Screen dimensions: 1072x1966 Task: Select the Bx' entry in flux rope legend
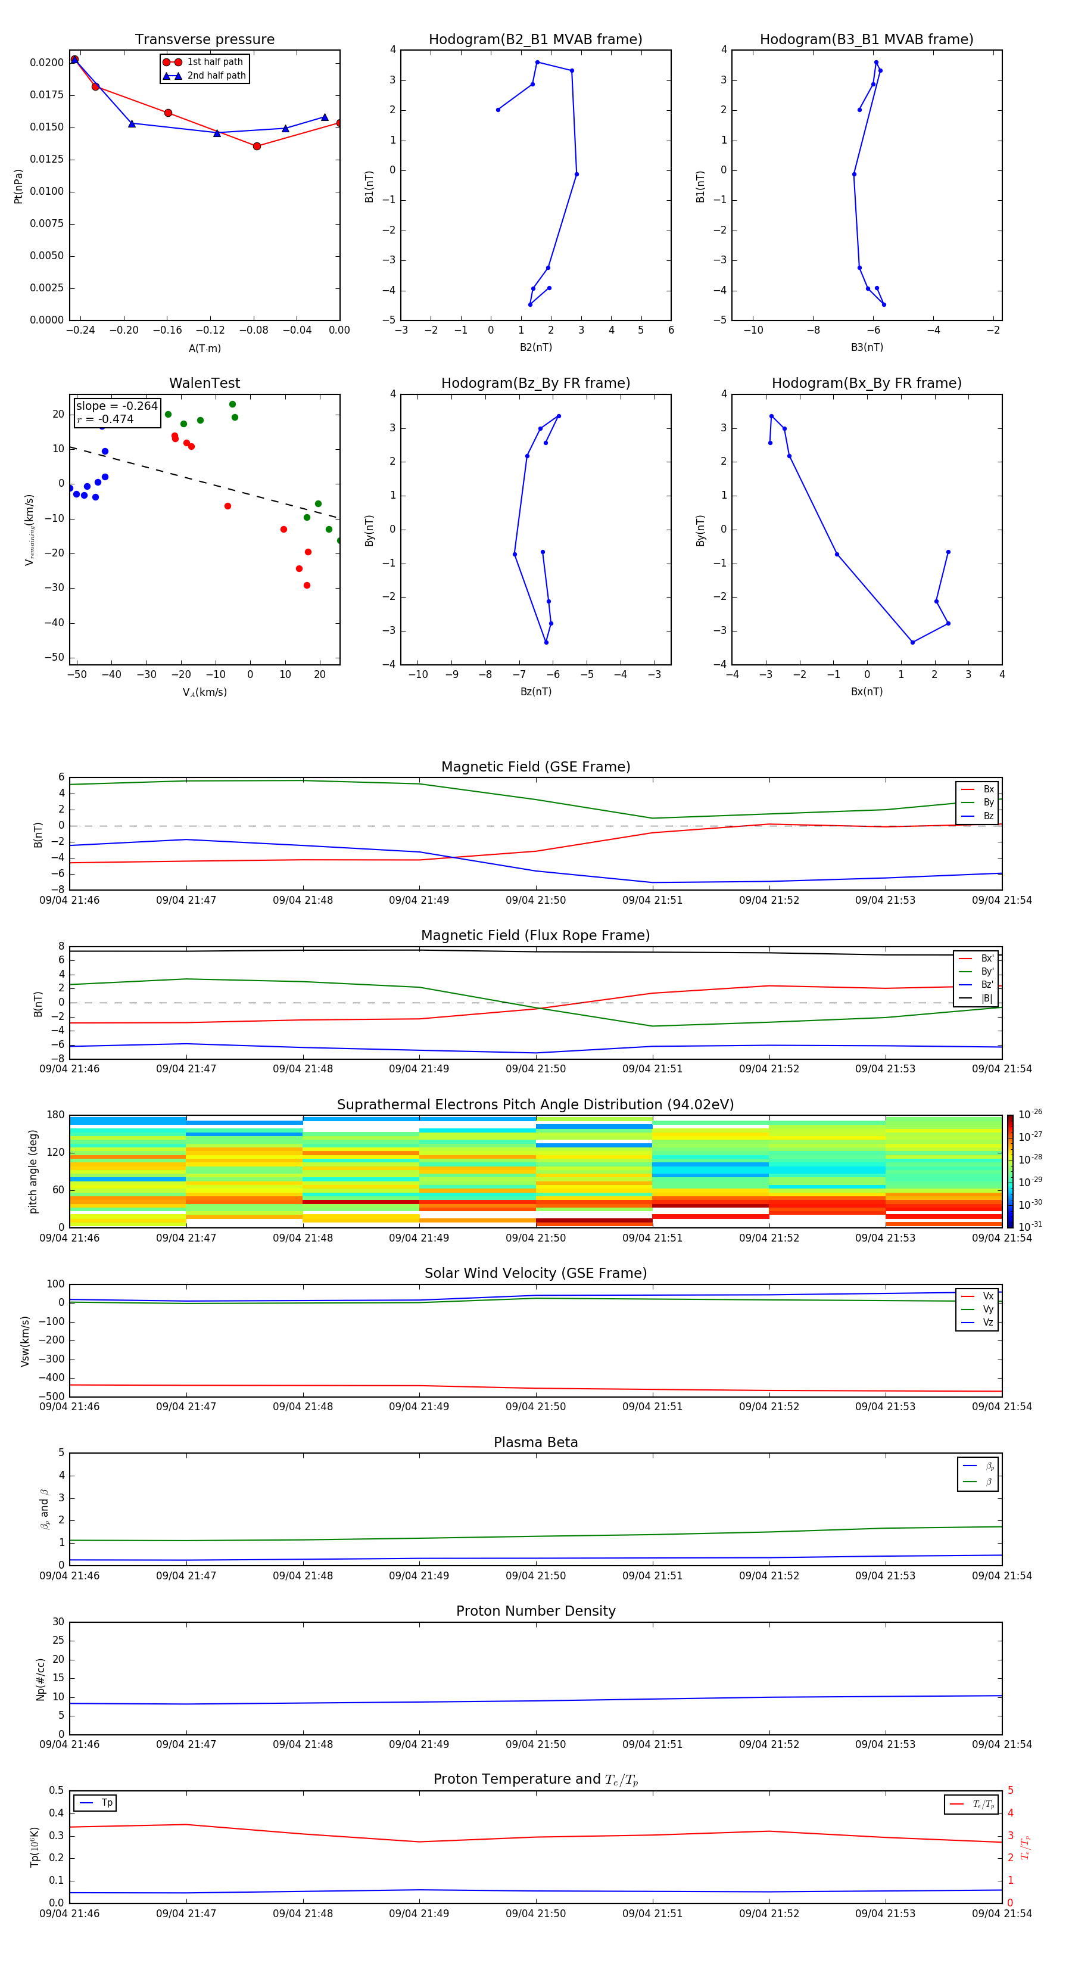[976, 959]
